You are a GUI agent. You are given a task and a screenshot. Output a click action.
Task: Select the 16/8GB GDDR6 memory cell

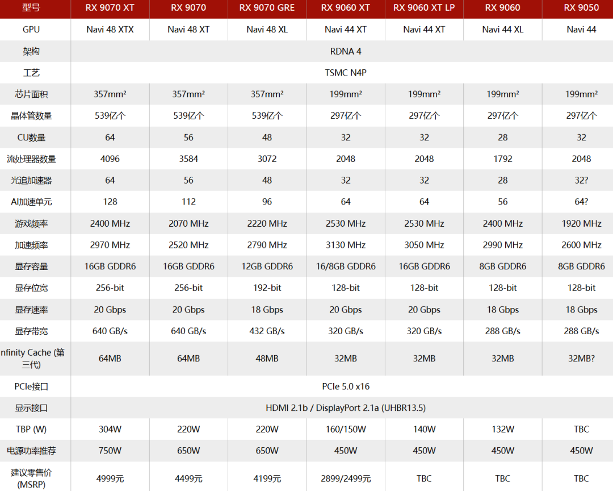[346, 267]
